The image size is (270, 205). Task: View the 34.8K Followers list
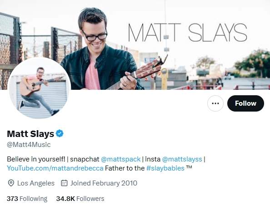[x=80, y=199]
